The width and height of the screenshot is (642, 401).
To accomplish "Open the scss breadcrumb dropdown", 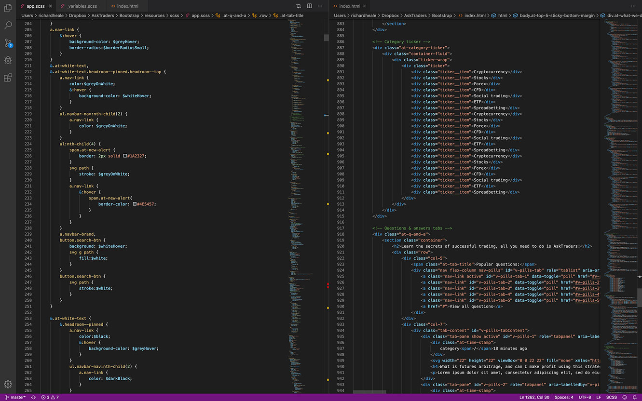I will 175,15.
